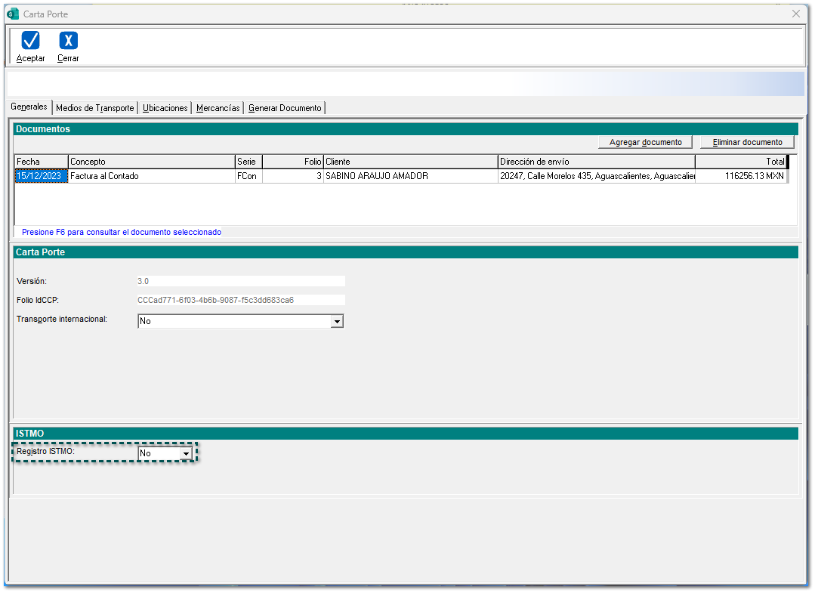
Task: Expand the Registro ISTMO dropdown
Action: 186,453
